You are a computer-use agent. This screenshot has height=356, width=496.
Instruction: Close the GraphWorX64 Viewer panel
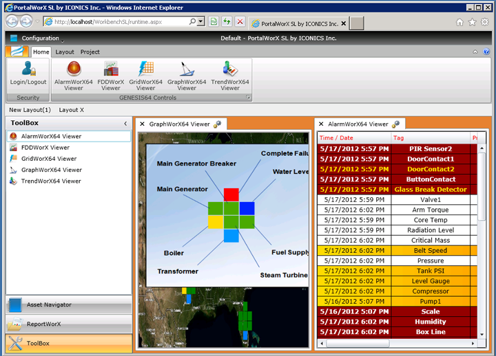143,124
